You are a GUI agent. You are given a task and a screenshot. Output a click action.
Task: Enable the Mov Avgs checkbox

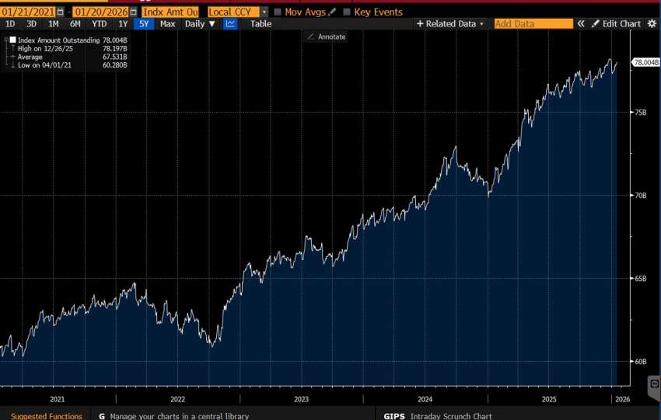click(277, 12)
